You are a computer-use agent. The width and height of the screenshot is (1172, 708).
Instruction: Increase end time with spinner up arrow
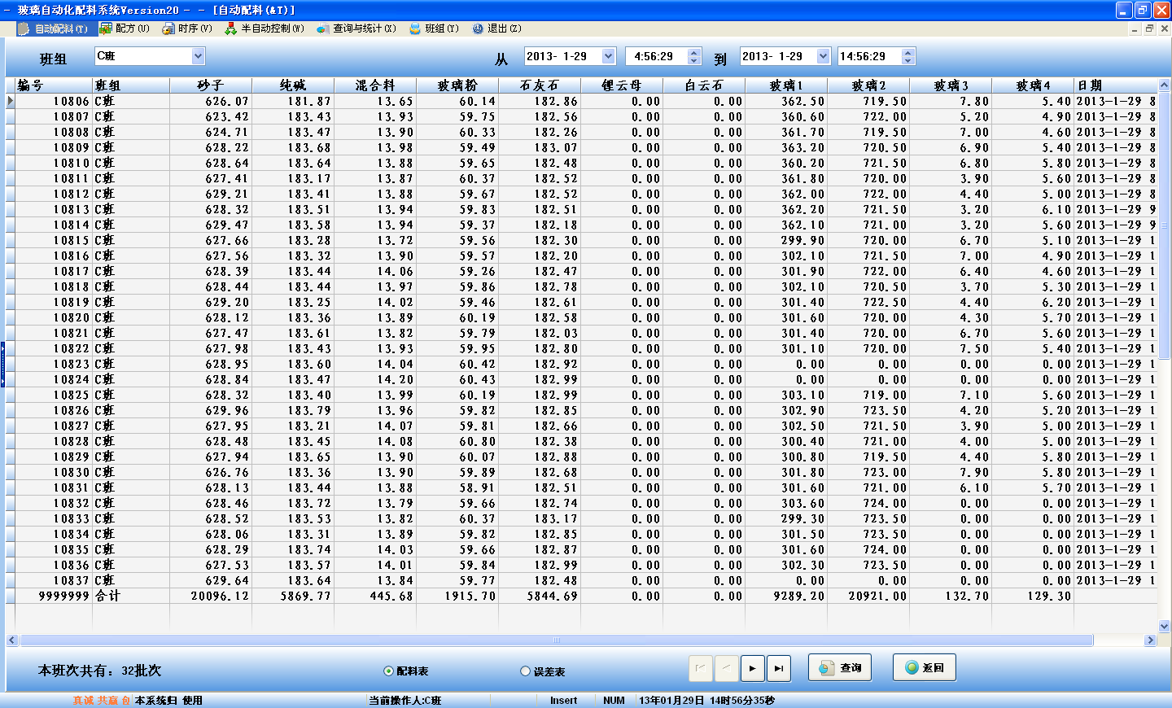click(x=908, y=52)
